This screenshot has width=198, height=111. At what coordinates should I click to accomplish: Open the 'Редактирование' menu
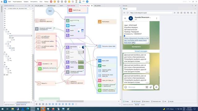click(17, 2)
